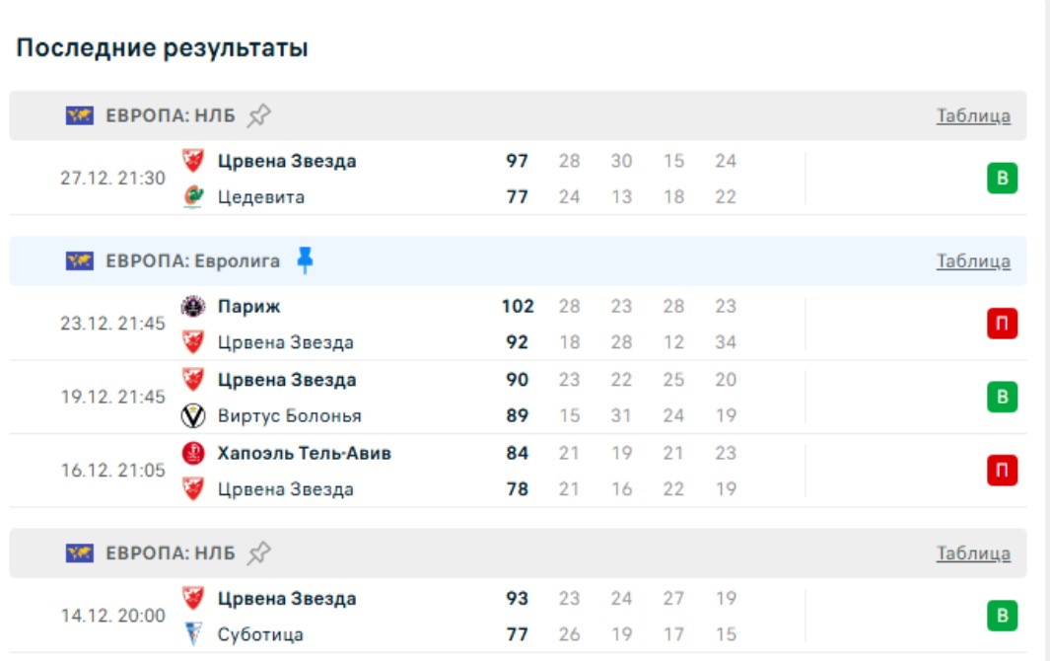The image size is (1050, 661).
Task: Click the Париж team logo
Action: pyautogui.click(x=193, y=307)
